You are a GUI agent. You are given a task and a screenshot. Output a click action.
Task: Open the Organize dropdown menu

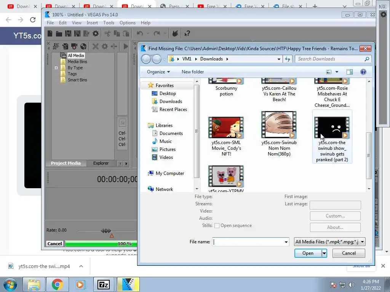pyautogui.click(x=158, y=72)
